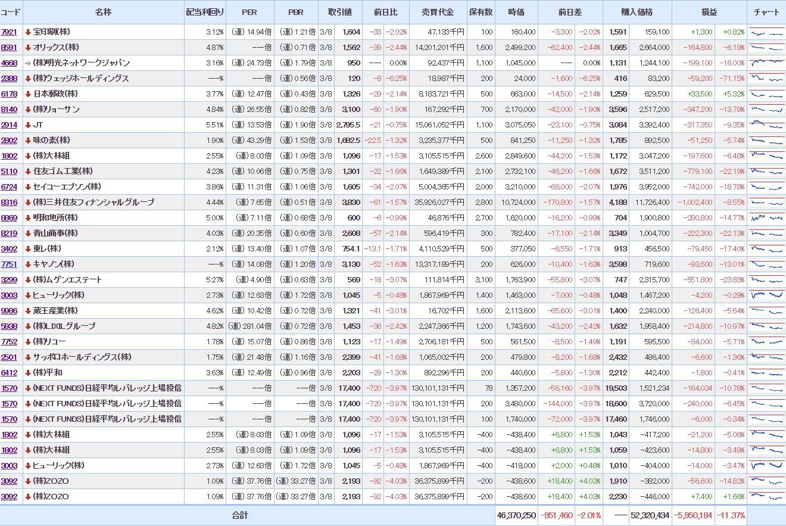This screenshot has width=786, height=526.
Task: Click the 合計 total row label
Action: point(240,516)
